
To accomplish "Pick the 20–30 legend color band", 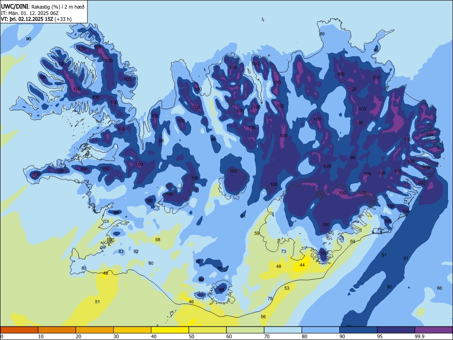I will click(x=95, y=330).
